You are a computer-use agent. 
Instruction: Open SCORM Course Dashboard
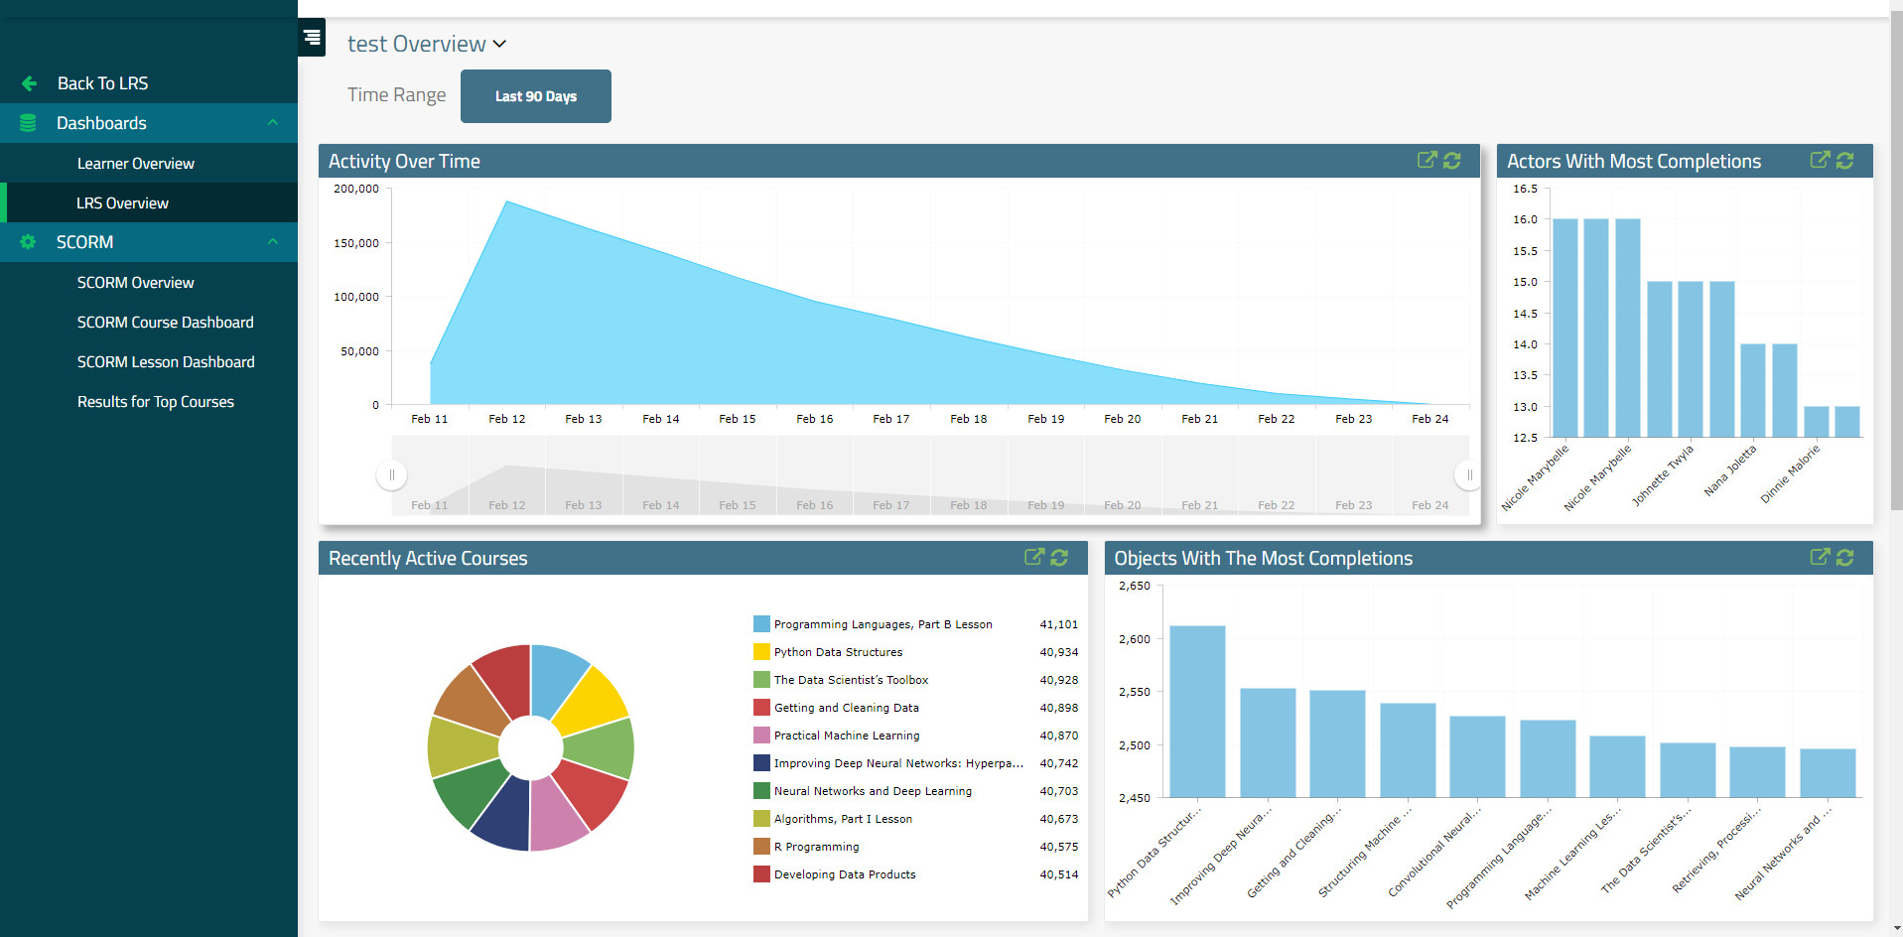pyautogui.click(x=166, y=323)
